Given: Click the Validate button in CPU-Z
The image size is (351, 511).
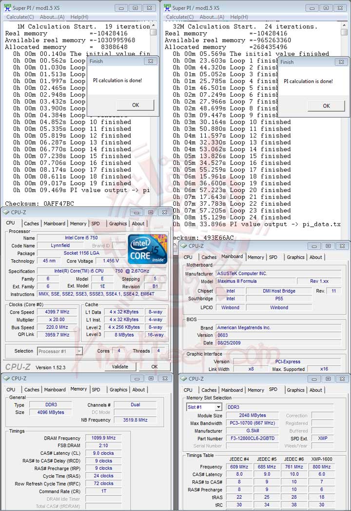Looking at the screenshot, I should (x=120, y=366).
